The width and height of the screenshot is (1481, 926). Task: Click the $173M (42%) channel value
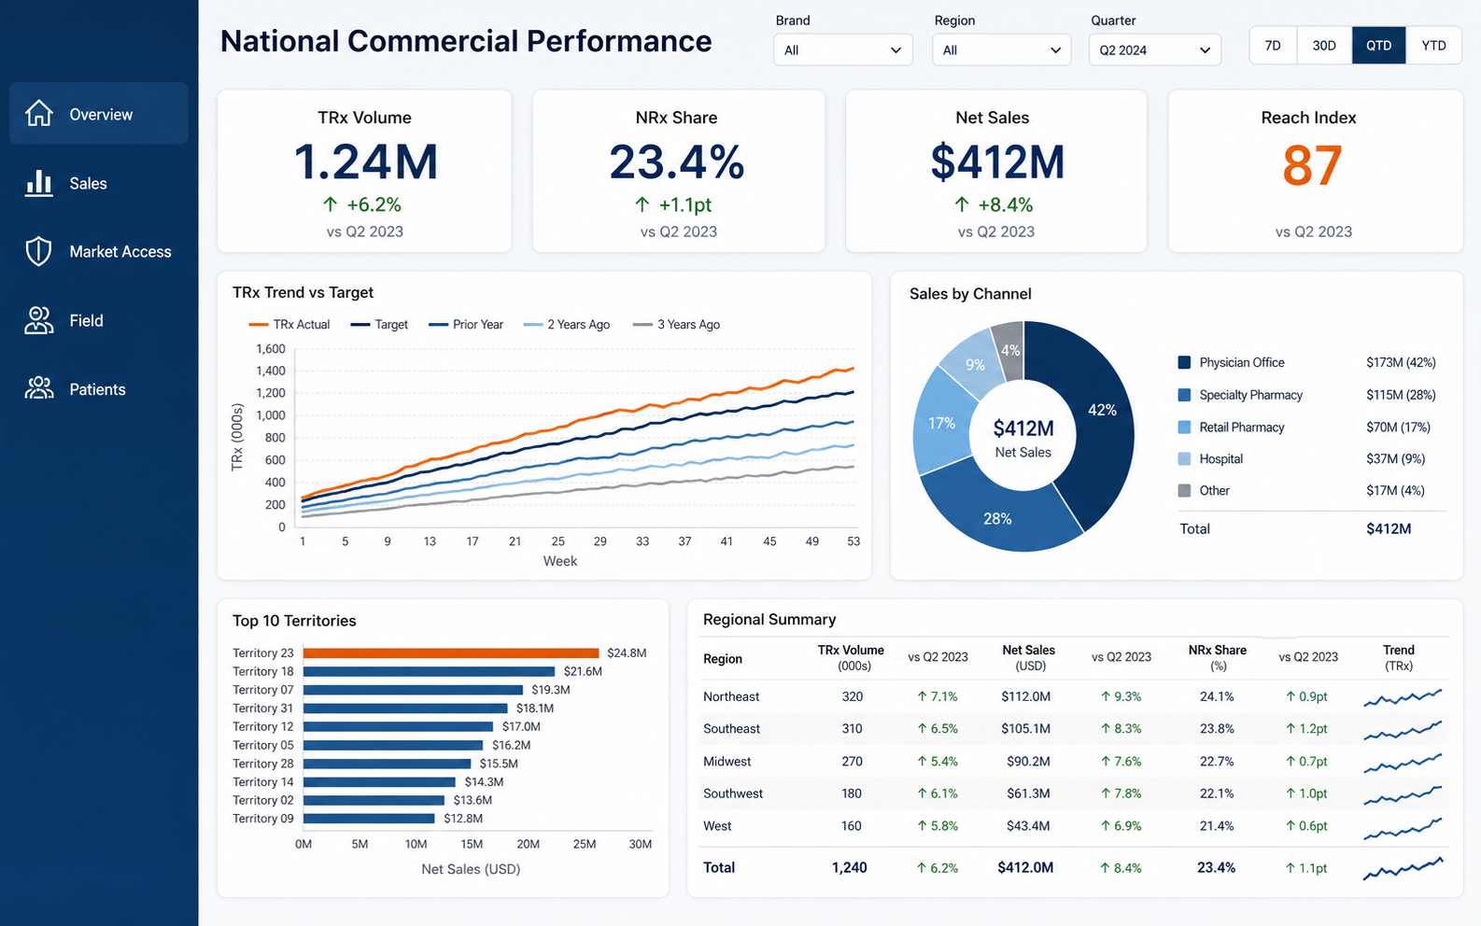click(1401, 362)
